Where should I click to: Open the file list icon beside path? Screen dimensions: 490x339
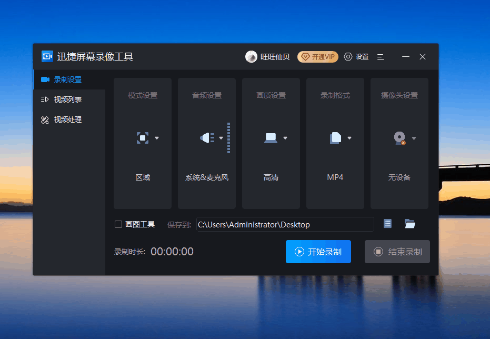(x=387, y=224)
